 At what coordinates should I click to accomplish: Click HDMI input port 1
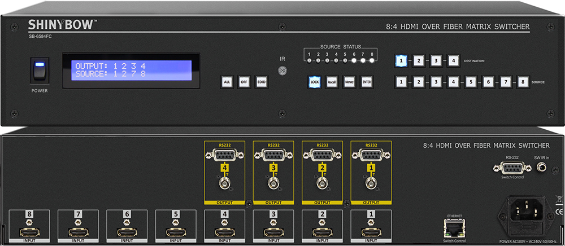pyautogui.click(x=371, y=232)
